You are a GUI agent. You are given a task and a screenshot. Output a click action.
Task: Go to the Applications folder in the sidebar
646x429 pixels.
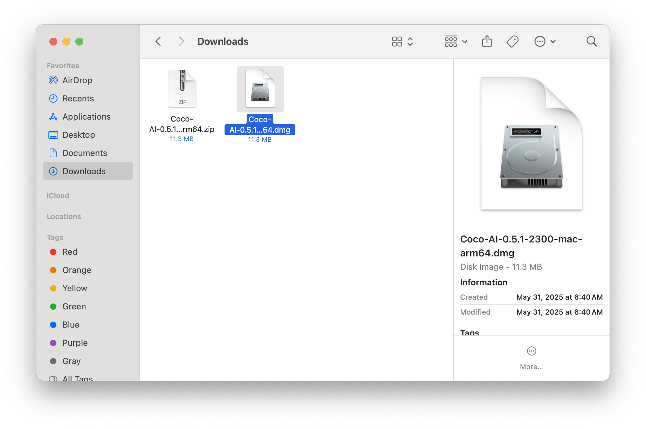click(86, 117)
